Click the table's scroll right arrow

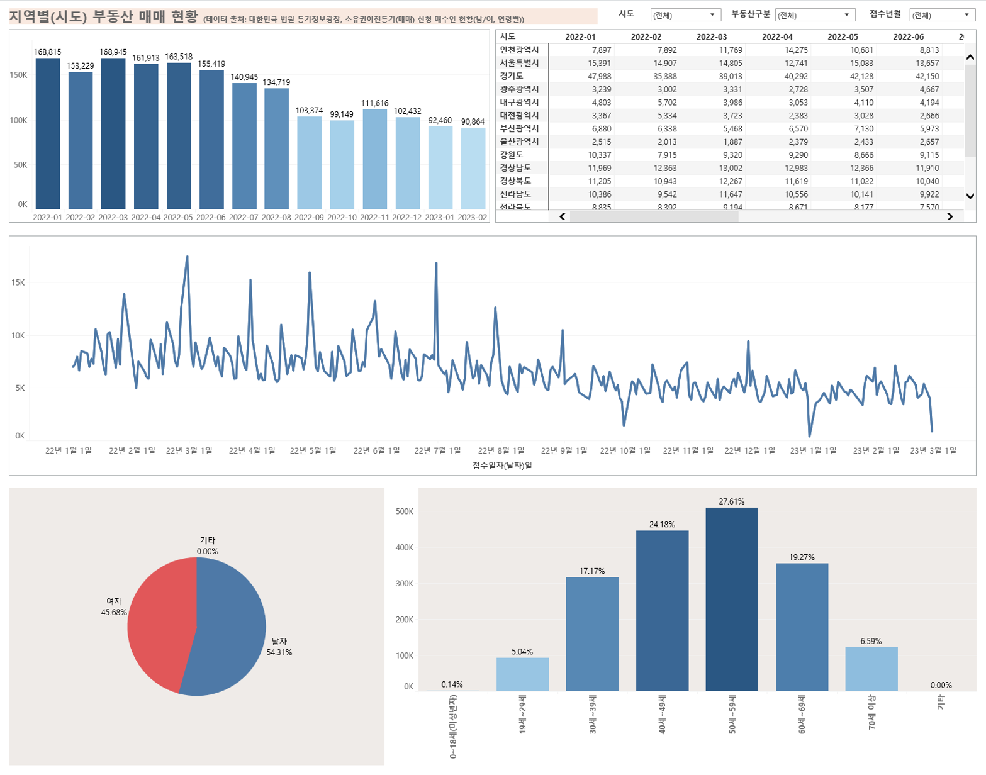[x=950, y=216]
